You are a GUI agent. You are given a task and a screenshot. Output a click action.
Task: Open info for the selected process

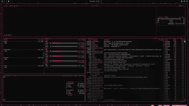pos(96,101)
